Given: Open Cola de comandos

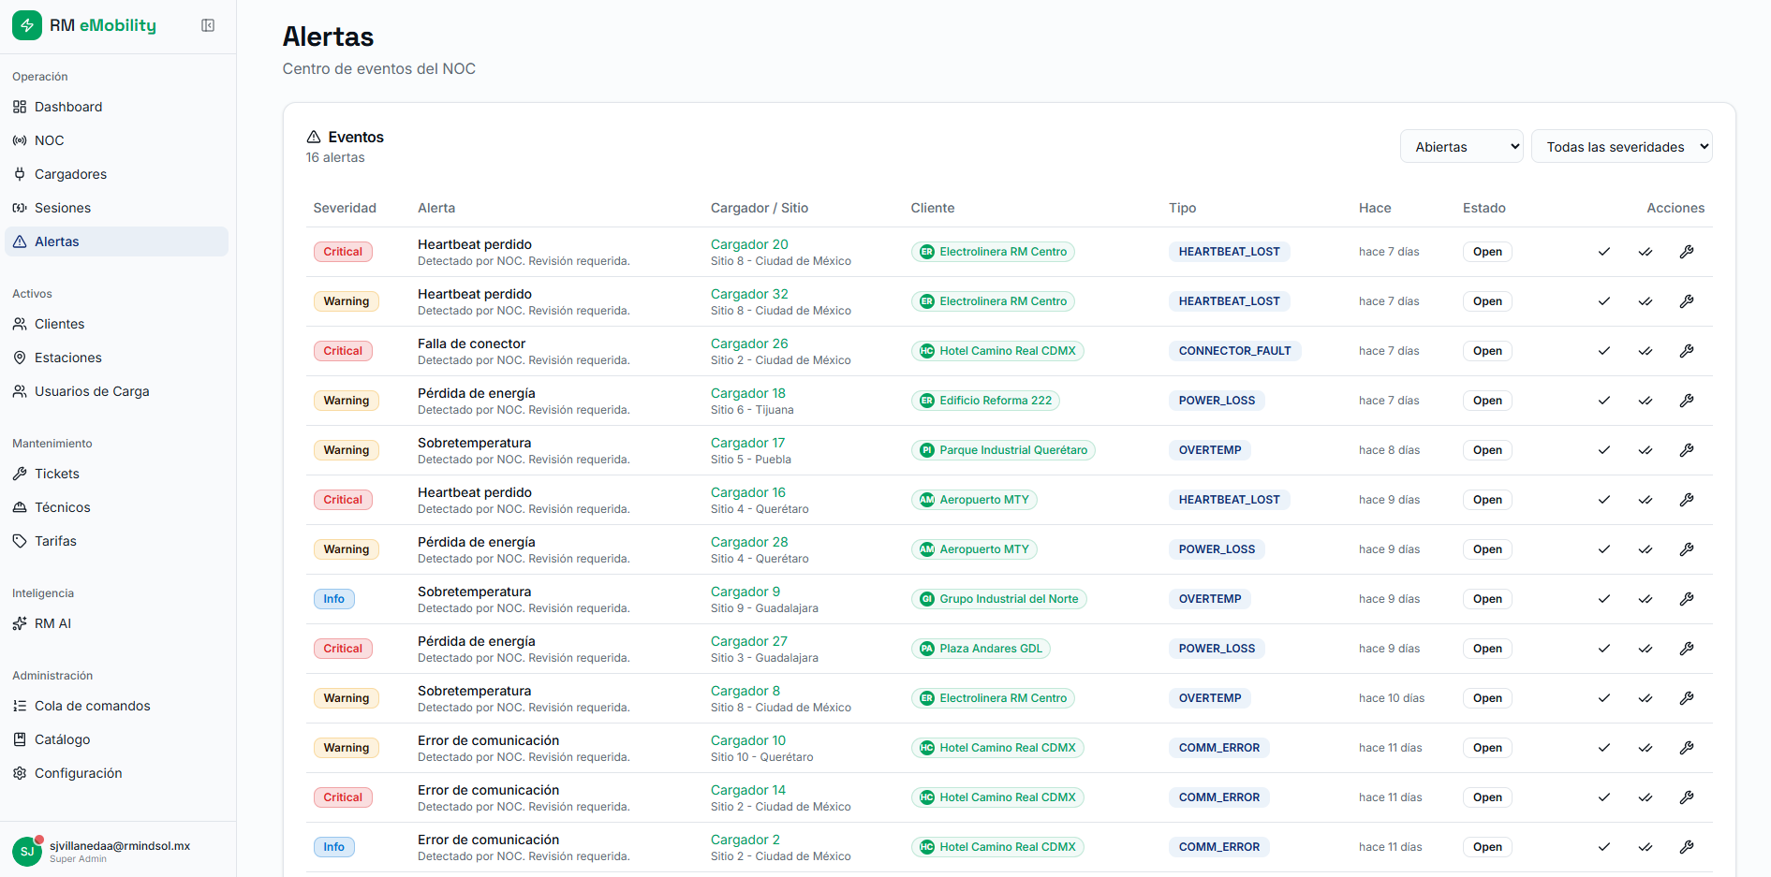Looking at the screenshot, I should (x=116, y=706).
